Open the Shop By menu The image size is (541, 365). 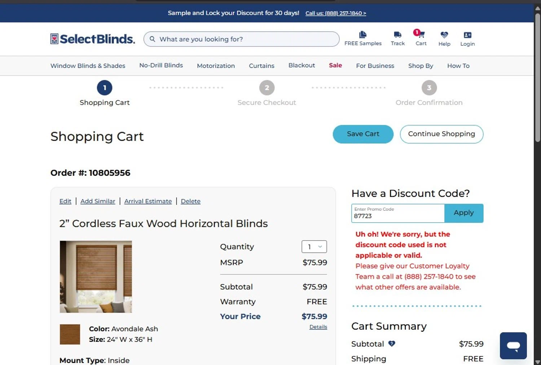[x=421, y=66]
